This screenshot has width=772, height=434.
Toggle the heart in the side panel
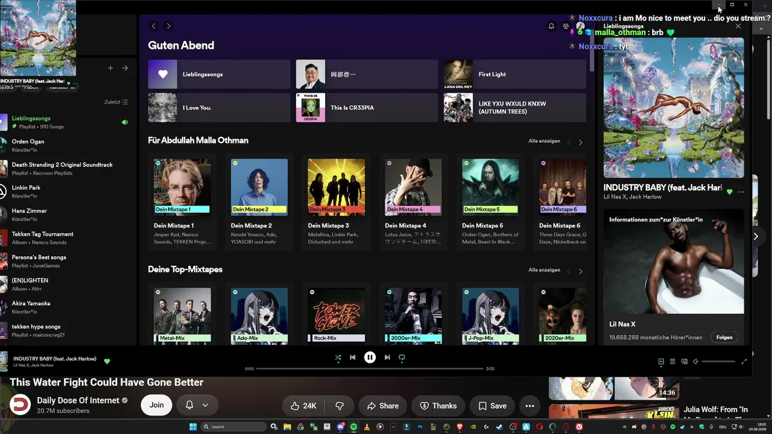pyautogui.click(x=730, y=192)
